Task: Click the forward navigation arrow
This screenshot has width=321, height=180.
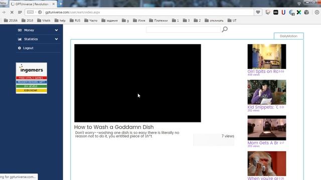Action: click(4, 12)
